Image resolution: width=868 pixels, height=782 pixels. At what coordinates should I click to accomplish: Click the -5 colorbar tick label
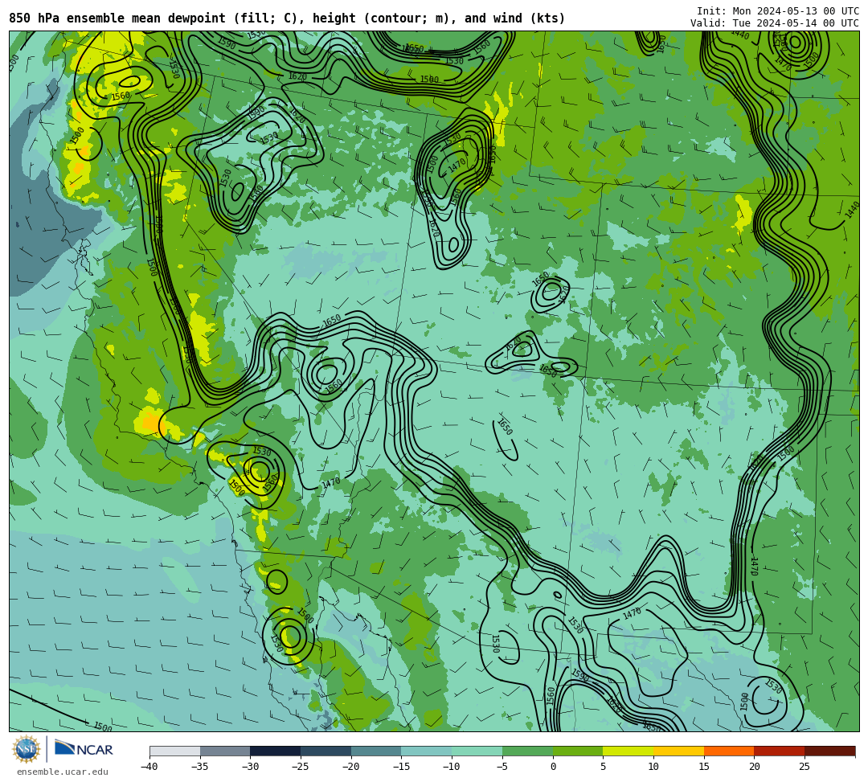[502, 767]
